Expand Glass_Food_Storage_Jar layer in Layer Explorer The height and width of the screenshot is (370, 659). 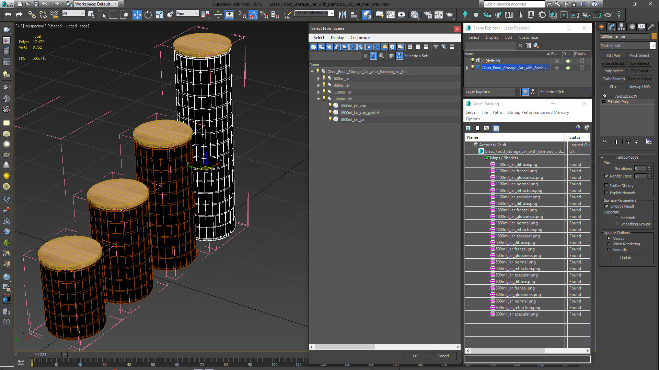[467, 68]
